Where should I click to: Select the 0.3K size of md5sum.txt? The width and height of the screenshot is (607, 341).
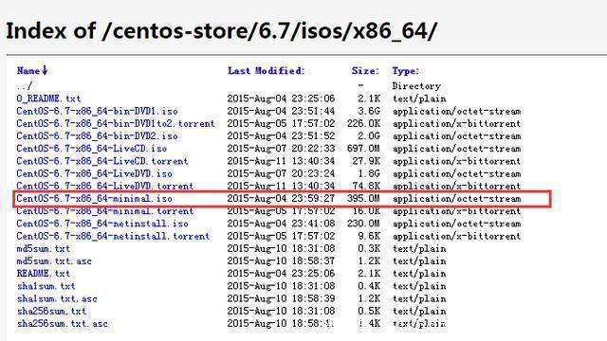(369, 248)
